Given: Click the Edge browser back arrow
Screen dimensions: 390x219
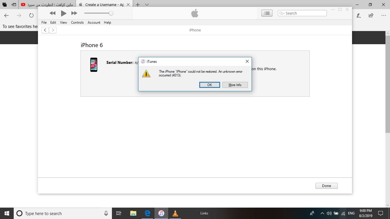Looking at the screenshot, I should point(6,15).
